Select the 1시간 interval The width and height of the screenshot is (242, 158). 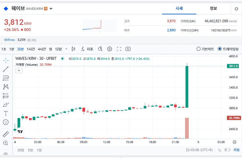pyautogui.click(x=31, y=49)
